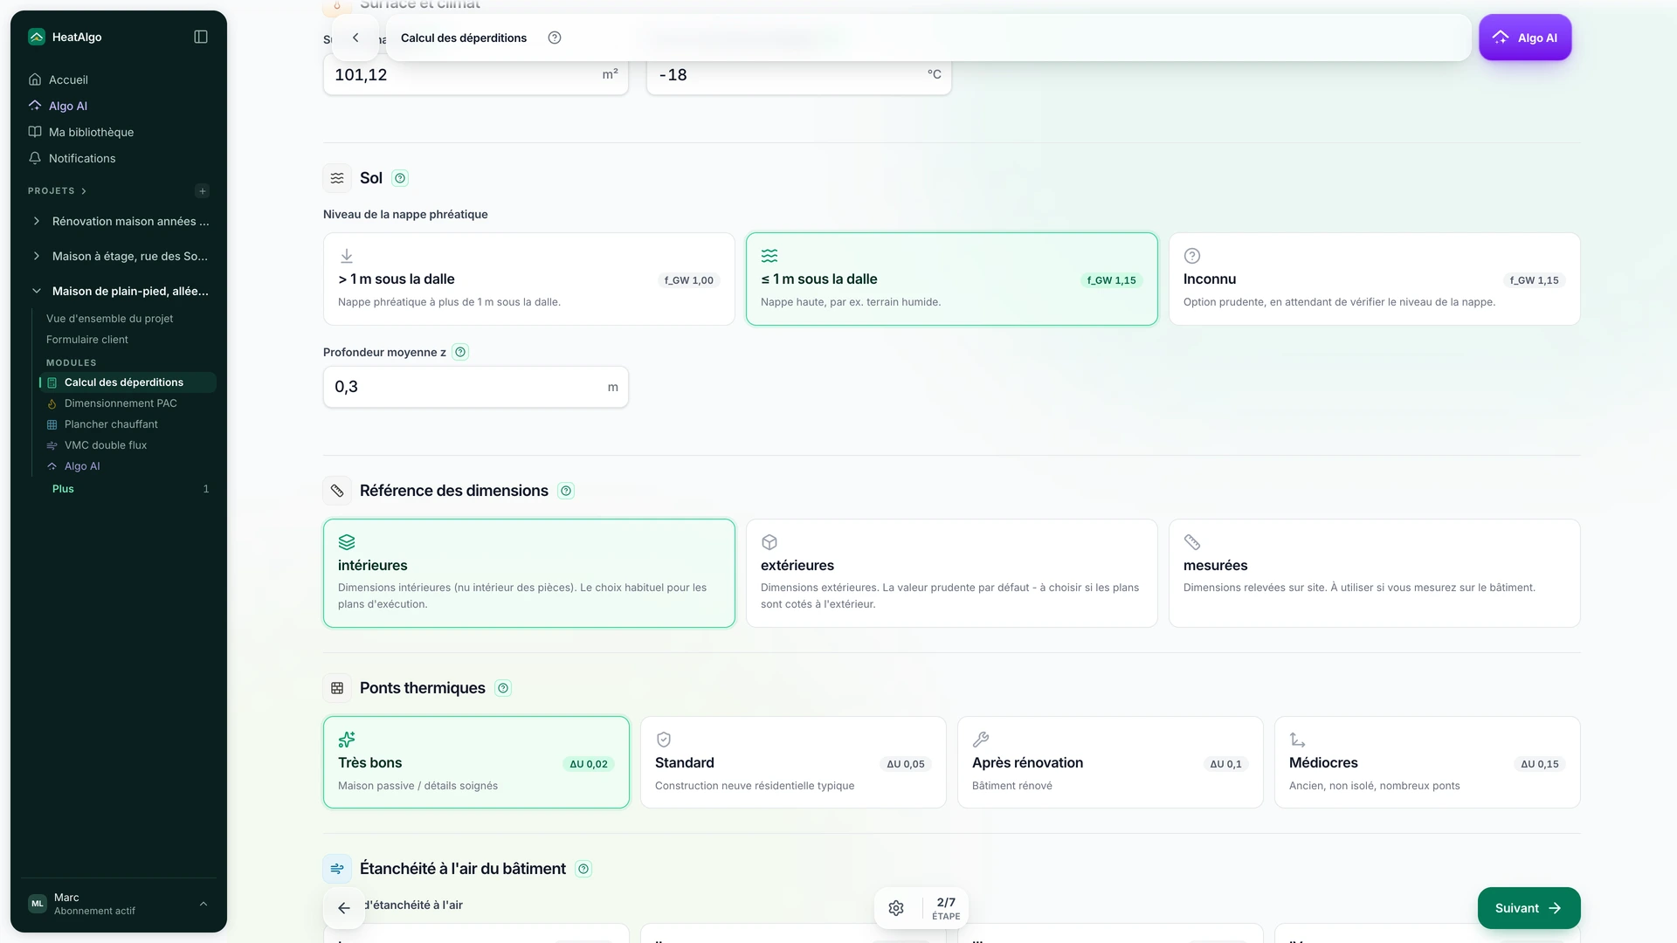Screen dimensions: 1677x943
Task: Choose 'Médiocres' thermal bridges card
Action: 1427,762
